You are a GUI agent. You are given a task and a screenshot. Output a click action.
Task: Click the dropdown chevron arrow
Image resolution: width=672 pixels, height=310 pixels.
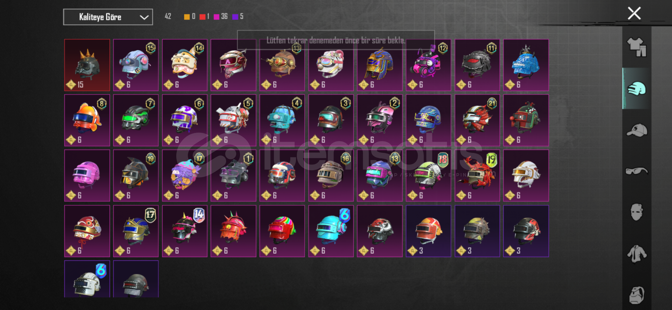click(144, 17)
